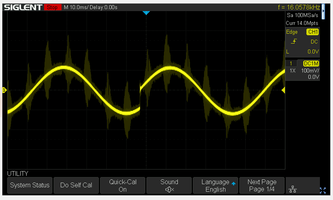Image resolution: width=333 pixels, height=200 pixels.
Task: Click the DC trigger coupling label
Action: tap(314, 42)
